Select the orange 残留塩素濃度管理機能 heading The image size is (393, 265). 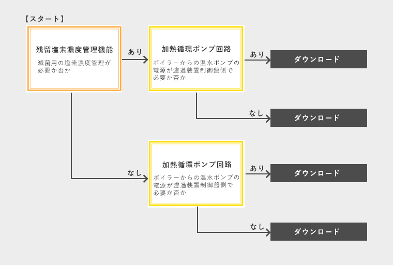74,50
